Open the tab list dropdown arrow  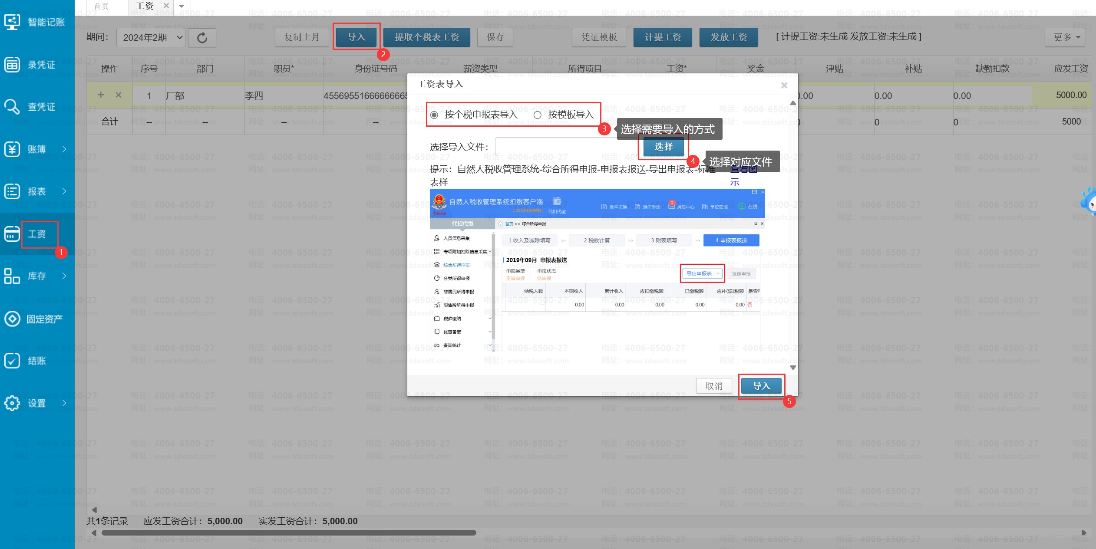pyautogui.click(x=182, y=6)
